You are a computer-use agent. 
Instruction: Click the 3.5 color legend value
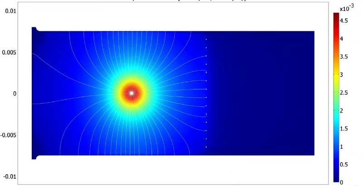344,57
